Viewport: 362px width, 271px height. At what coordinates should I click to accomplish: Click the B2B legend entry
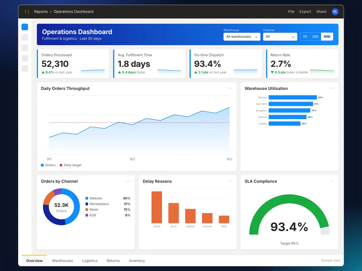[x=108, y=215]
